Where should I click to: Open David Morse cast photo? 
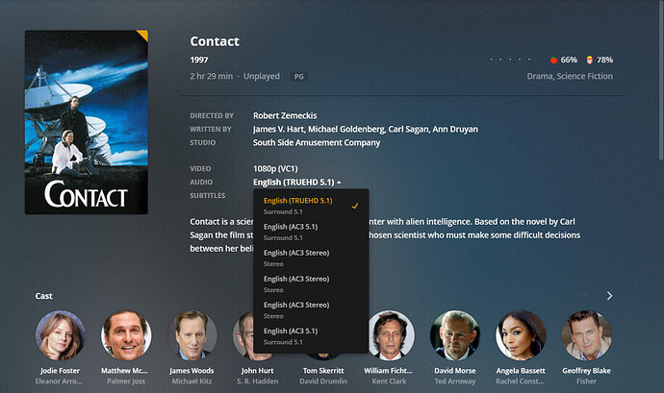(x=455, y=335)
